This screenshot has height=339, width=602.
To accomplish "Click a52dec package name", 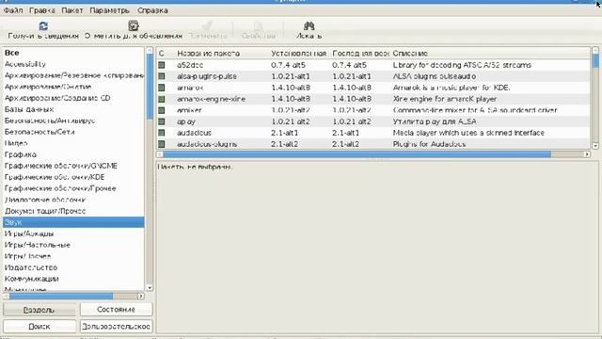I will point(190,65).
